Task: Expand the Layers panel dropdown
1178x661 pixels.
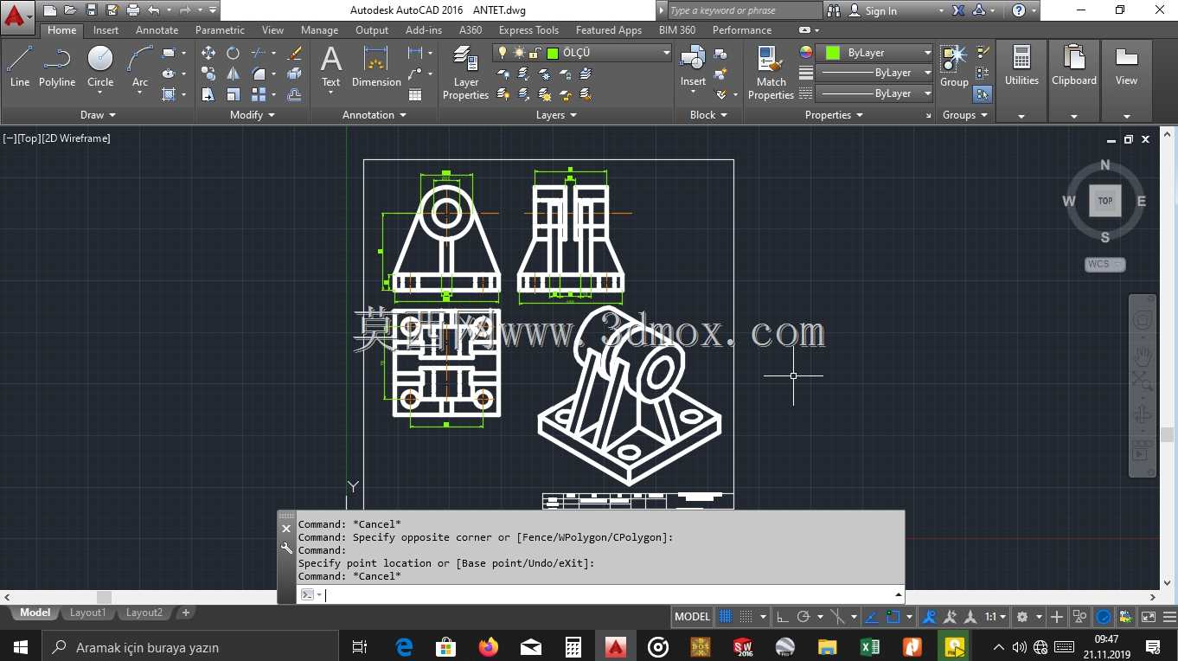Action: pos(556,115)
